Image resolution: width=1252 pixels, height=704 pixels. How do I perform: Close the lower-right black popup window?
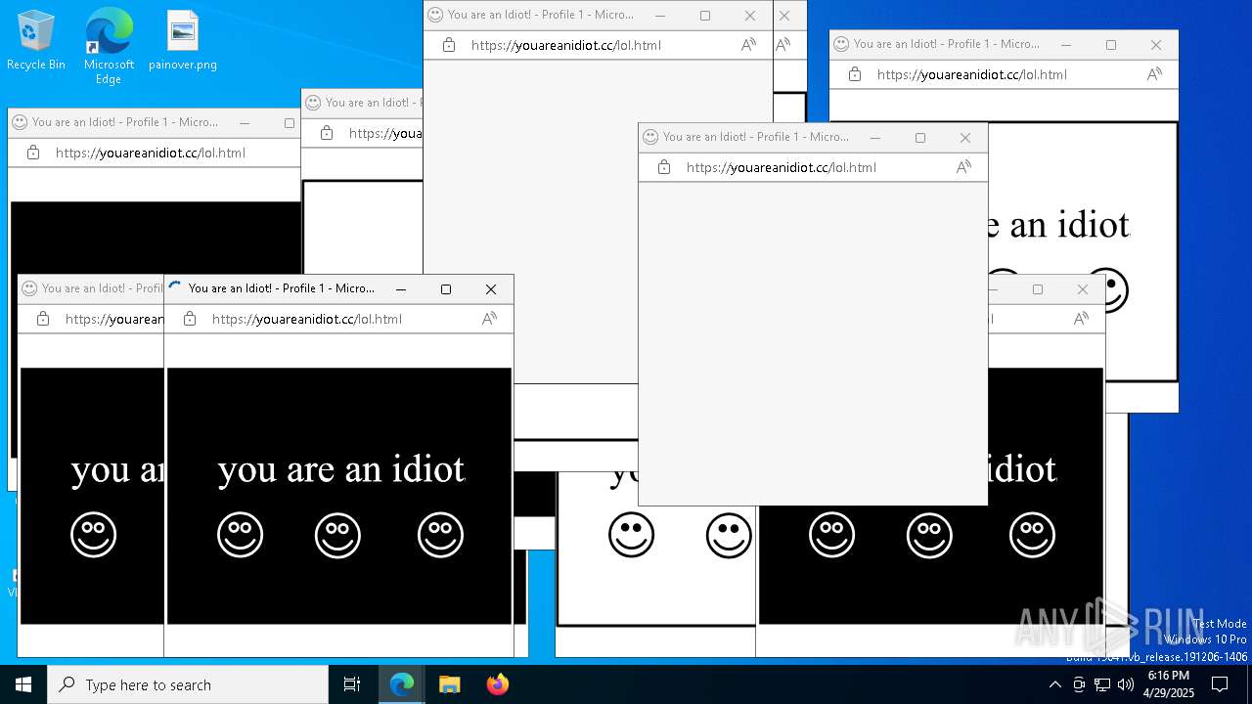[1083, 289]
